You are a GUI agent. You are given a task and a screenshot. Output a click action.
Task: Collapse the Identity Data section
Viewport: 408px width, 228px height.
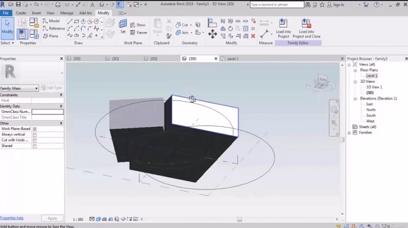[x=61, y=106]
